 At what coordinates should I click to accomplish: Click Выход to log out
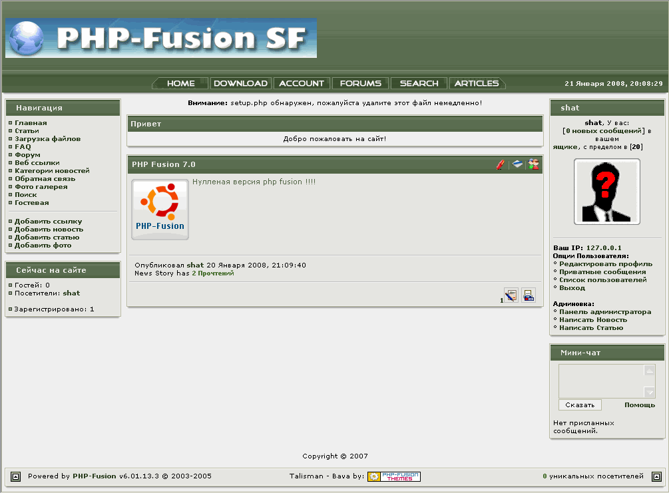[572, 288]
